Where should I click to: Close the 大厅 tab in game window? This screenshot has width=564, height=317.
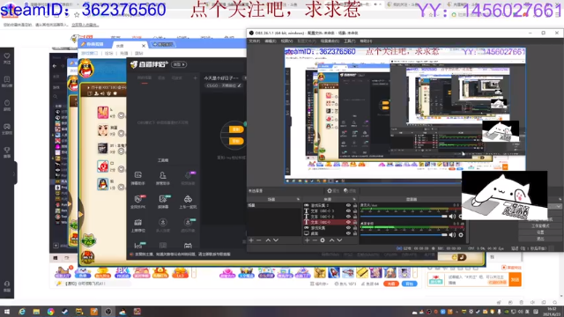(143, 46)
